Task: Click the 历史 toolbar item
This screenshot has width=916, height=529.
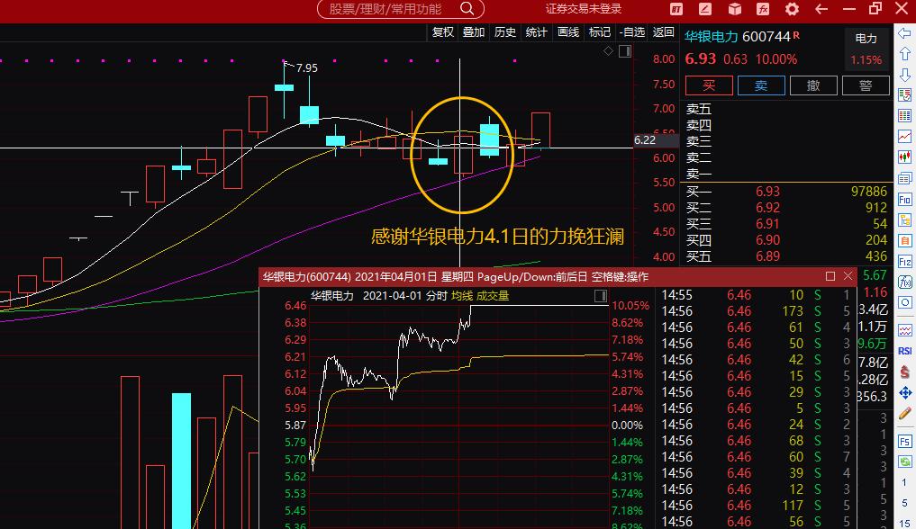Action: tap(505, 32)
